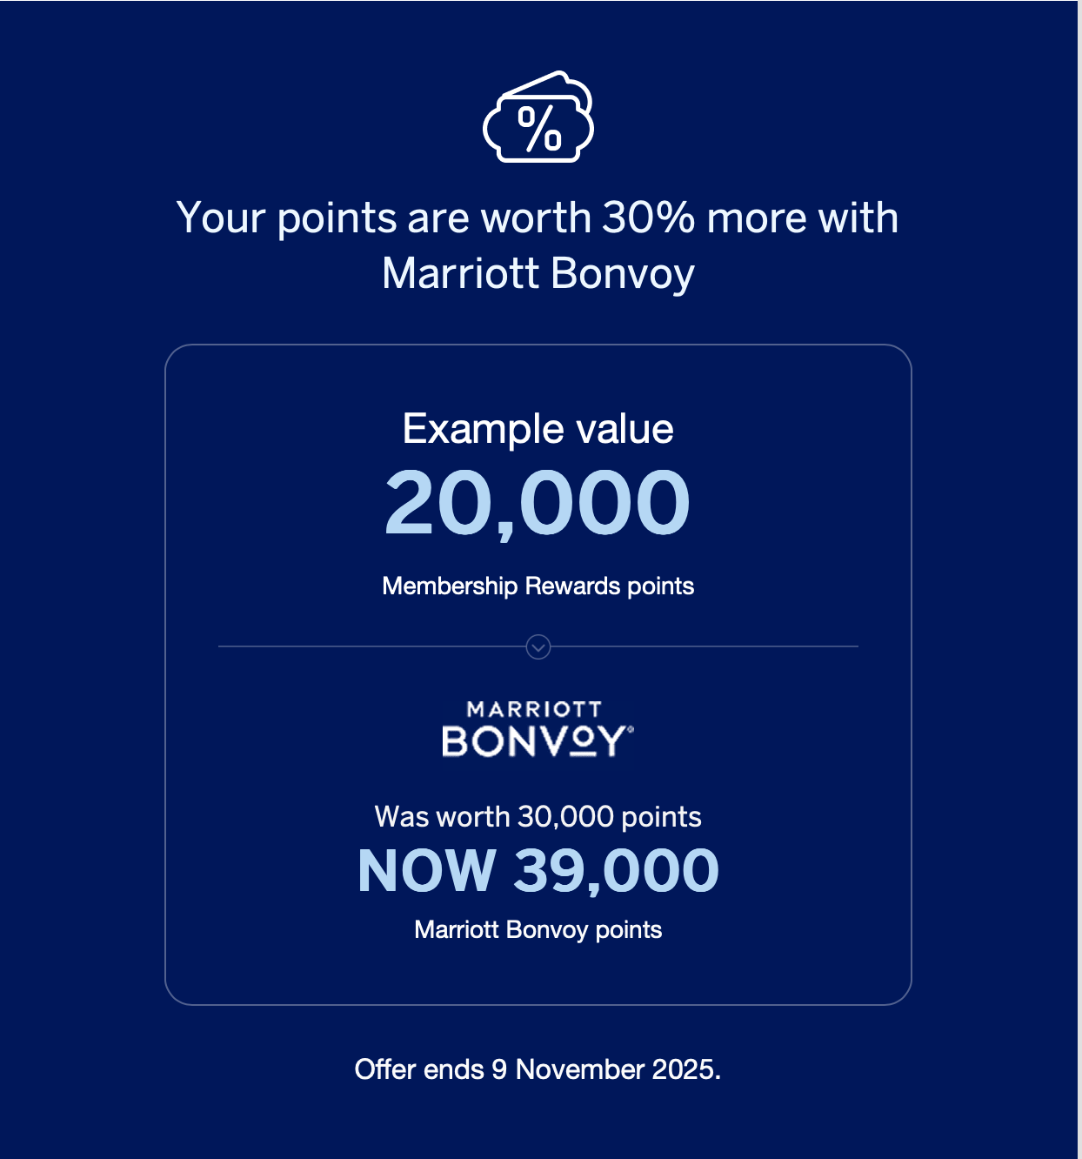Click the 'Marriott Bonvoy points' caption
Viewport: 1082px width, 1159px height.
[x=538, y=930]
